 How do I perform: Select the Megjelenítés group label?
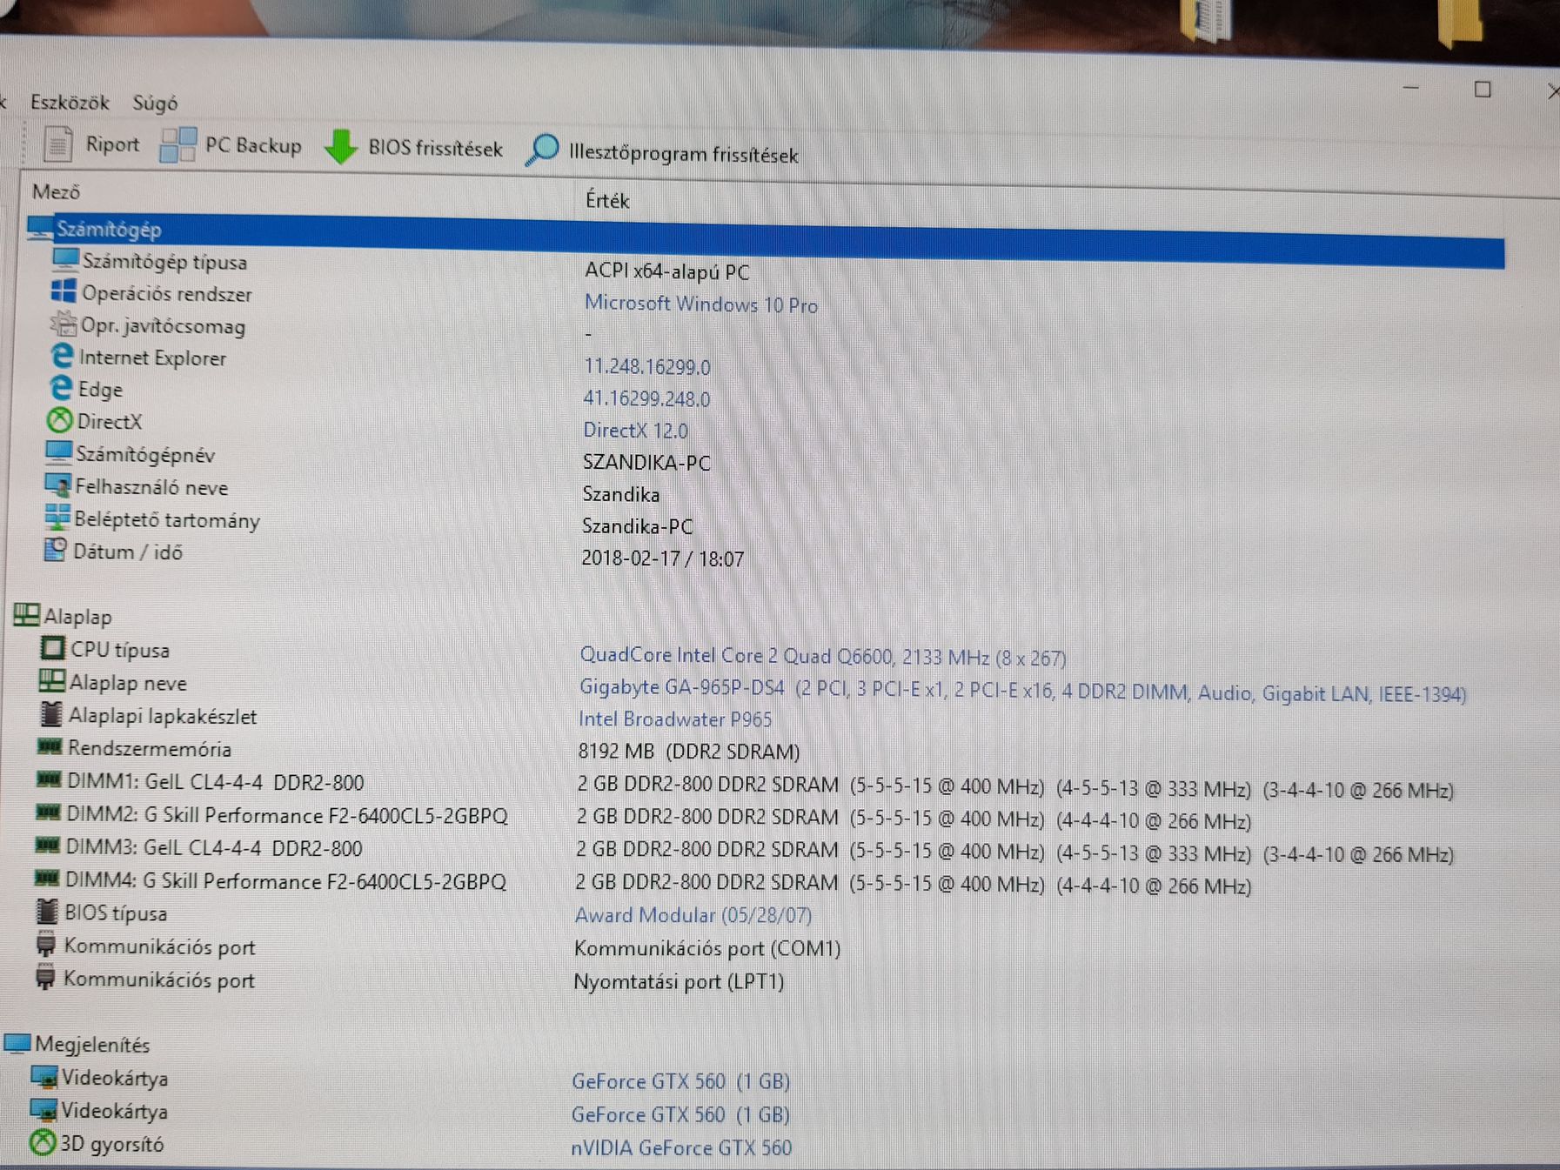point(92,1044)
